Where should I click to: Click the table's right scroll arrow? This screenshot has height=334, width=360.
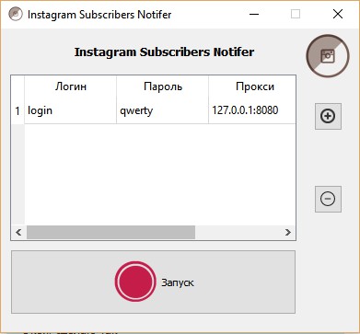tap(288, 233)
